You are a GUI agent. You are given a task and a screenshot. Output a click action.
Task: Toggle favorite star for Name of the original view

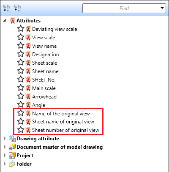tap(21, 113)
